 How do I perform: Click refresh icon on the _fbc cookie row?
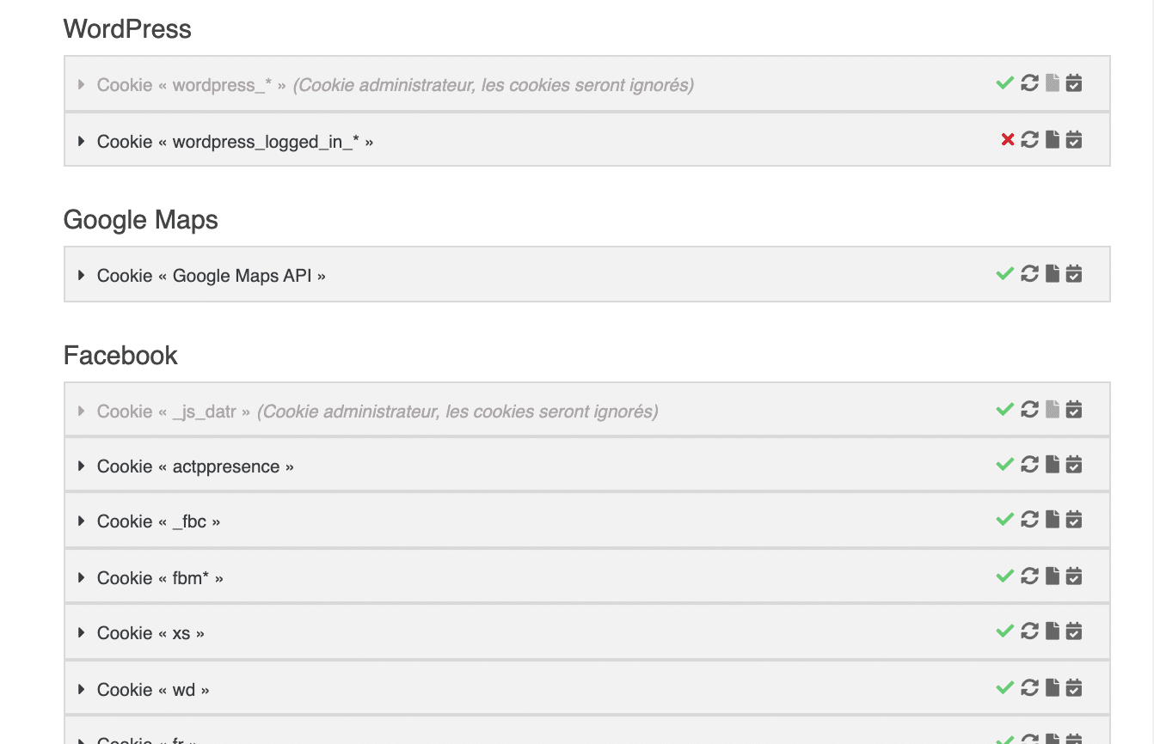click(x=1029, y=520)
